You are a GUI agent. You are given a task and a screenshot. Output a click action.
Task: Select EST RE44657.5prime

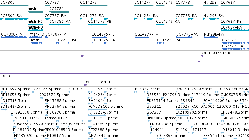pyautogui.click(x=15, y=89)
